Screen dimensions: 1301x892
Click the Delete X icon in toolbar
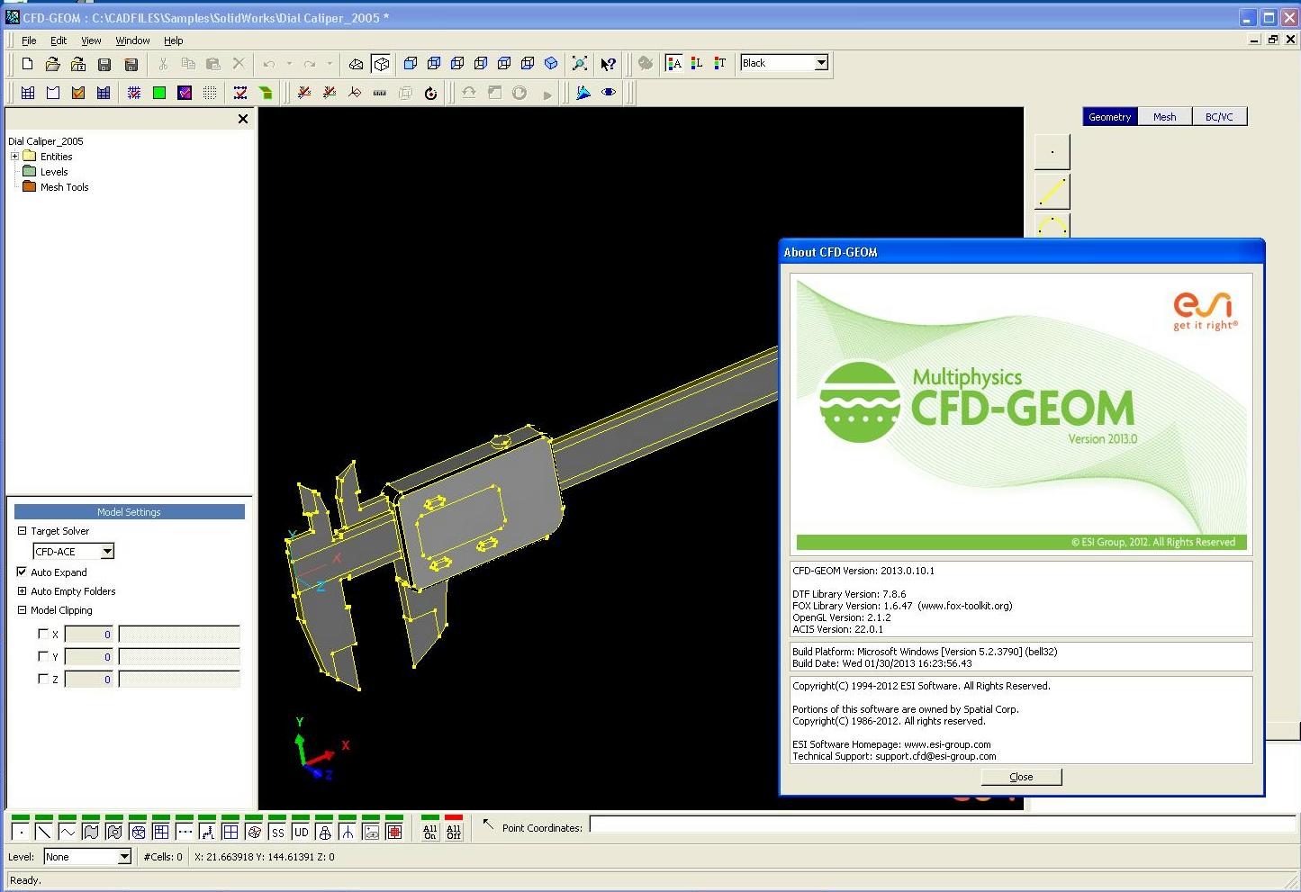coord(239,64)
